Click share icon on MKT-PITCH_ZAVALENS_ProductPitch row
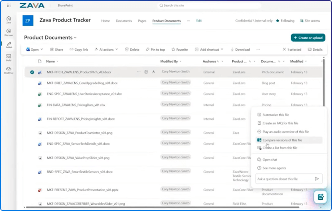The height and width of the screenshot is (211, 332). [146, 72]
